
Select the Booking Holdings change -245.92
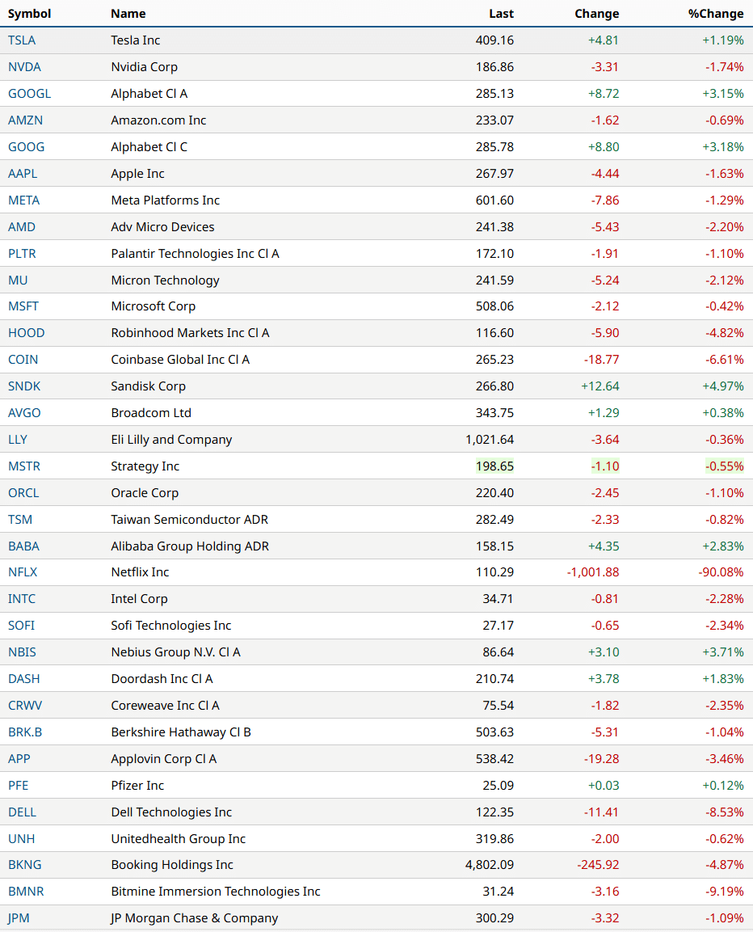598,865
